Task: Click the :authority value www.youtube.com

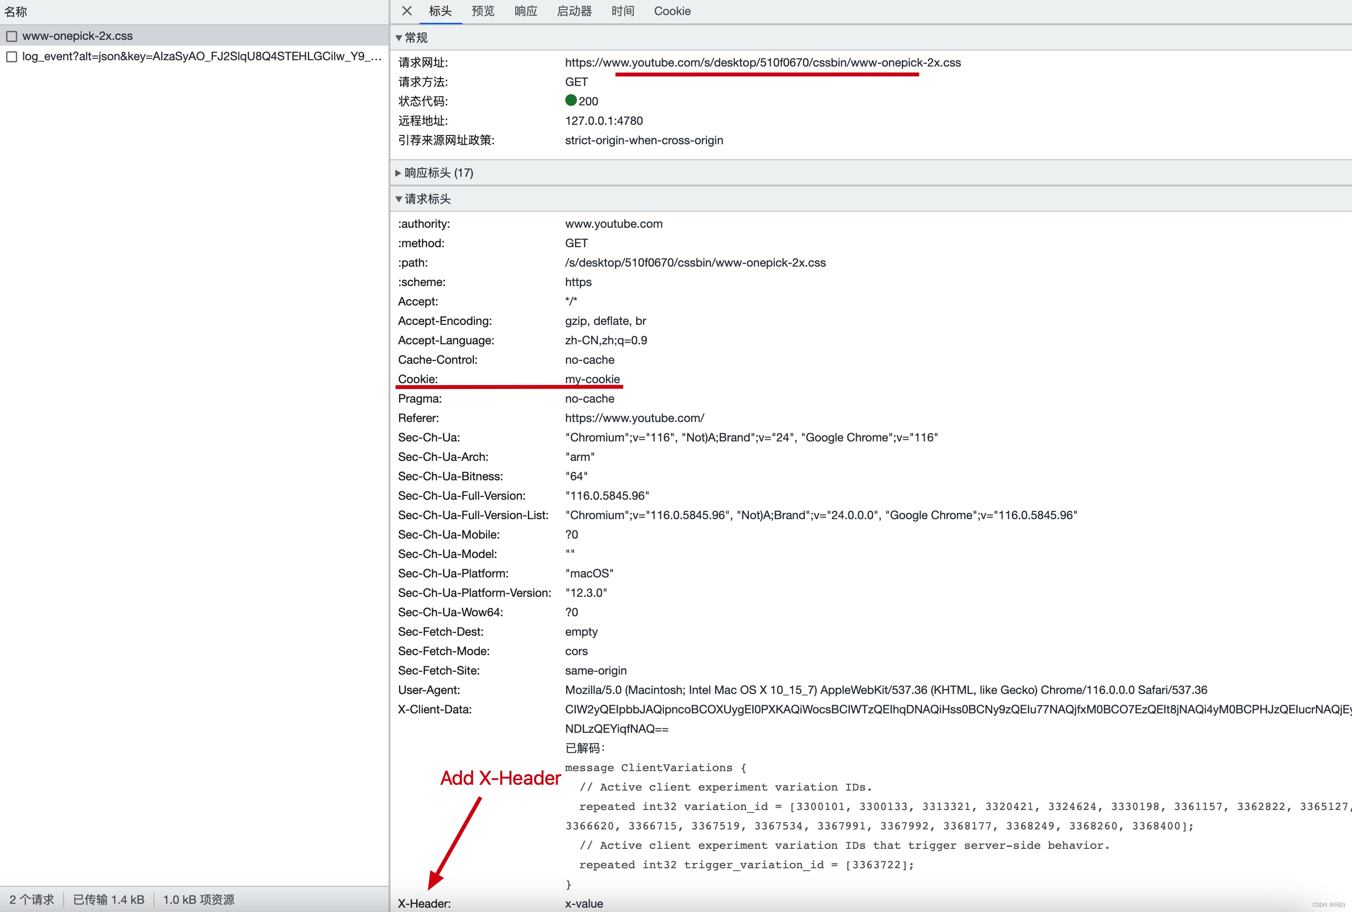Action: (x=613, y=224)
